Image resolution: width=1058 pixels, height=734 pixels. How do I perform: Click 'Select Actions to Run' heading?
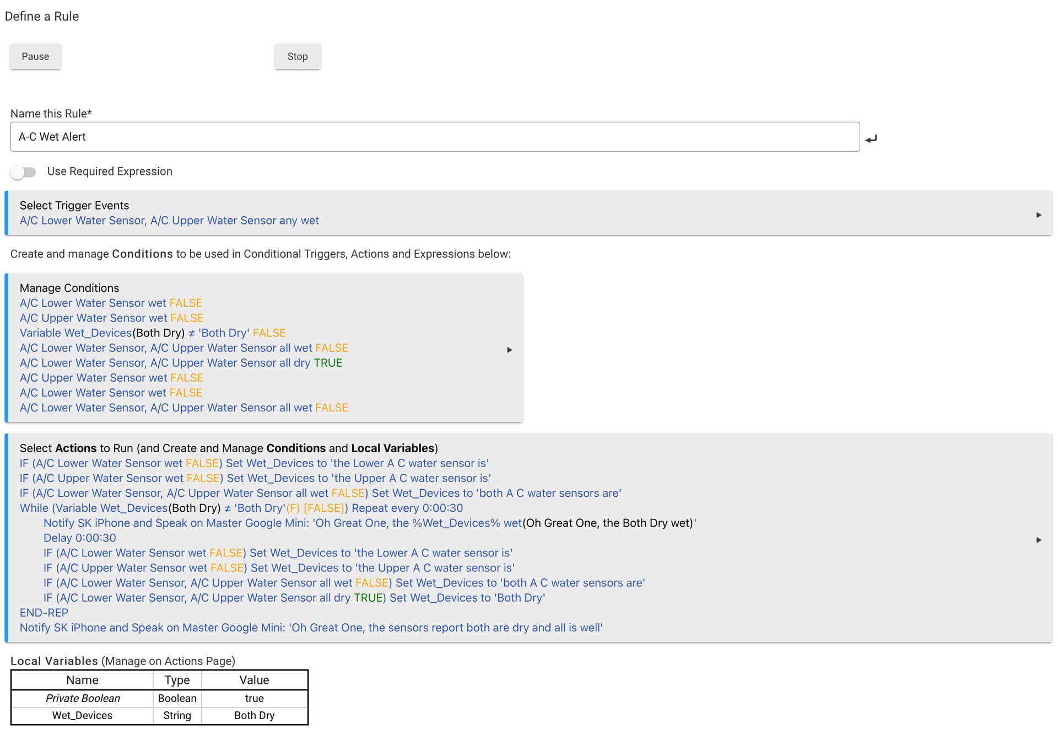(x=229, y=448)
